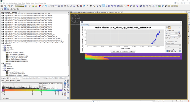
Task: Open the File menu
Action: click(1, 3)
